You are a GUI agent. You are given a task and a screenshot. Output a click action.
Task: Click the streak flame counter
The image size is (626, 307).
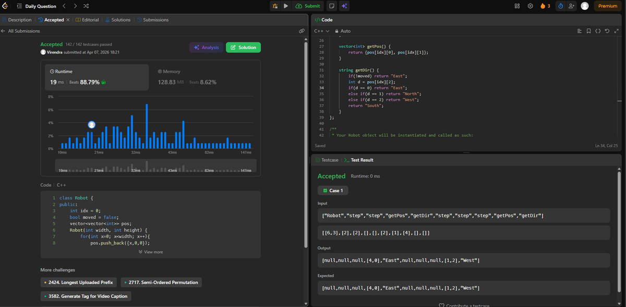click(545, 6)
